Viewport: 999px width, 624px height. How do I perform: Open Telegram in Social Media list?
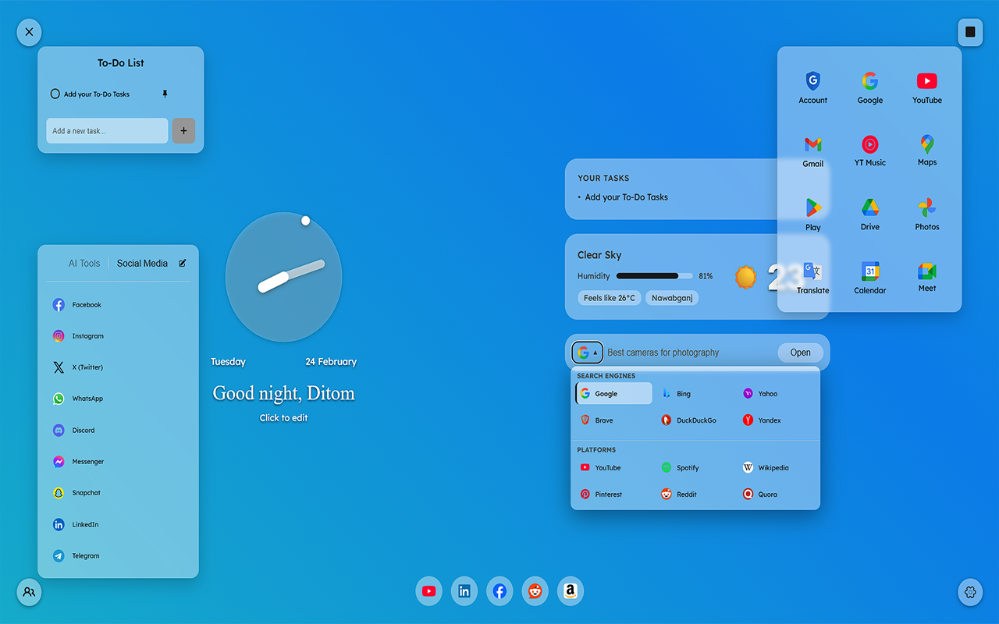pos(118,556)
